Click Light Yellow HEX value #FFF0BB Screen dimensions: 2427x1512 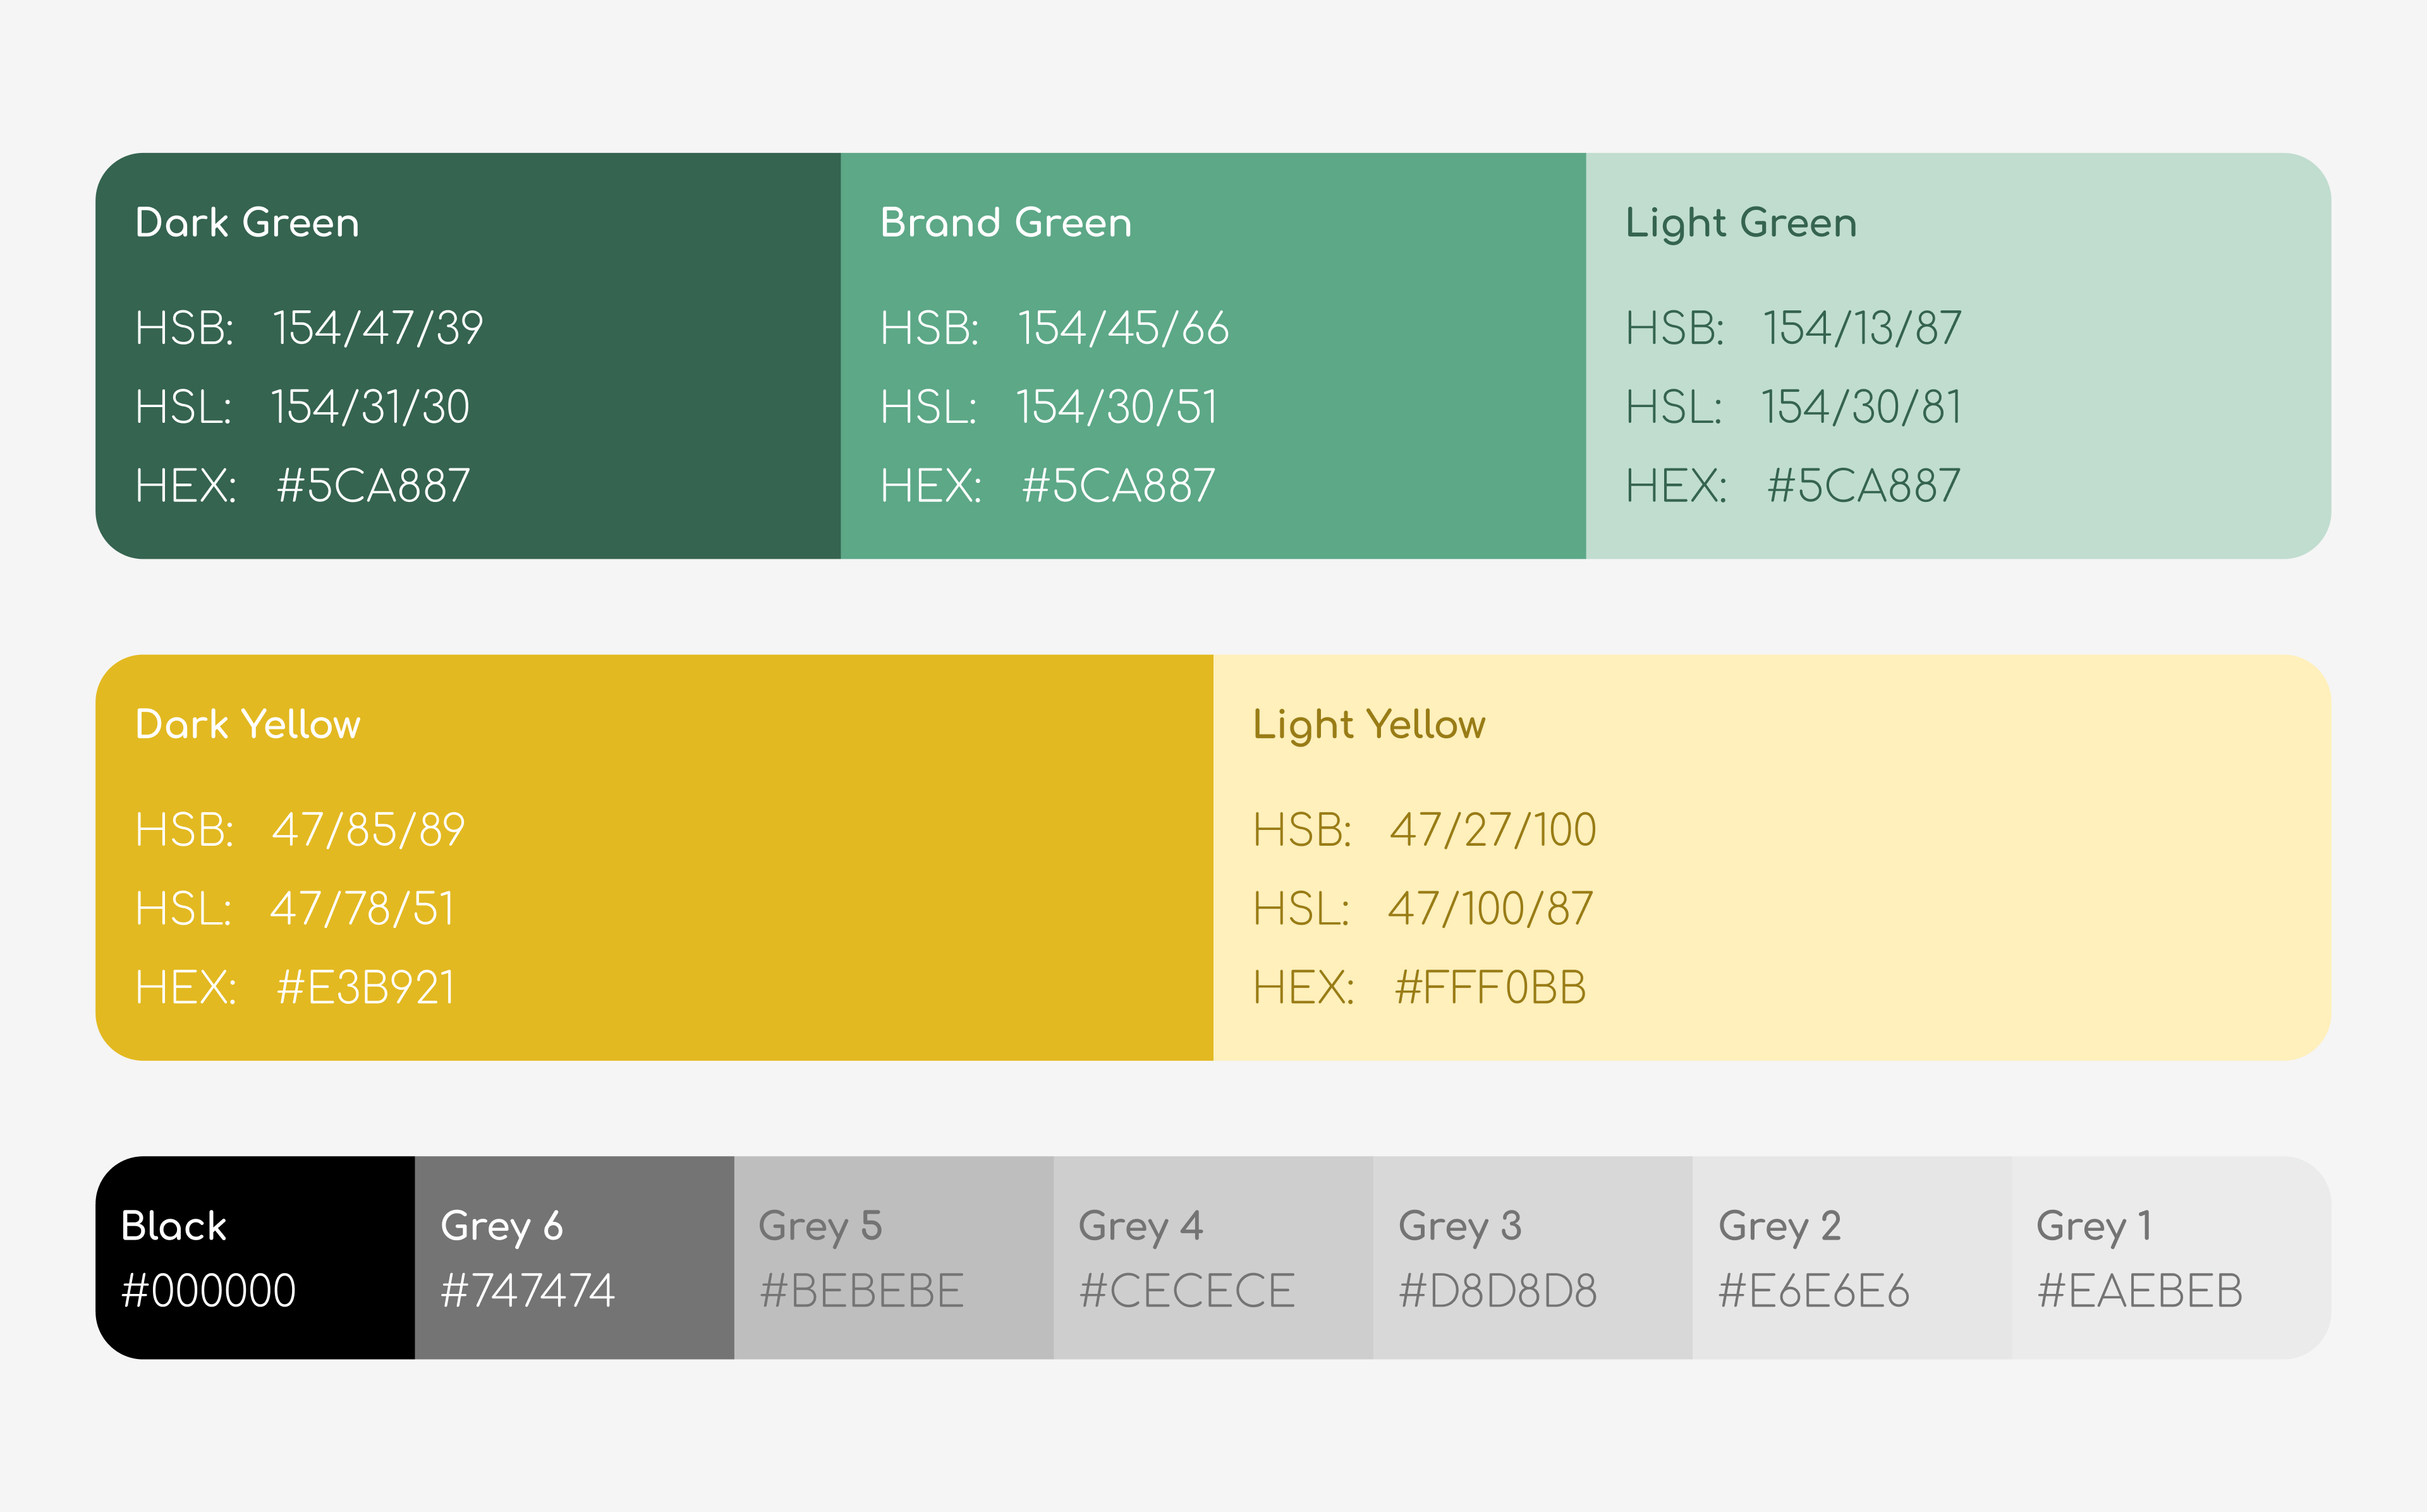pos(1490,988)
